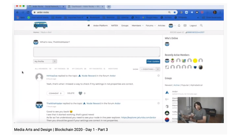Click Comment on MrMoeJoe's post
This screenshot has height=136, width=242.
55,93
